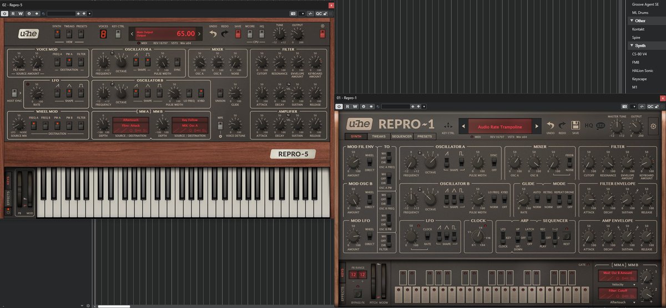
Task: Select HALion Sonic from instrument list
Action: pyautogui.click(x=643, y=70)
